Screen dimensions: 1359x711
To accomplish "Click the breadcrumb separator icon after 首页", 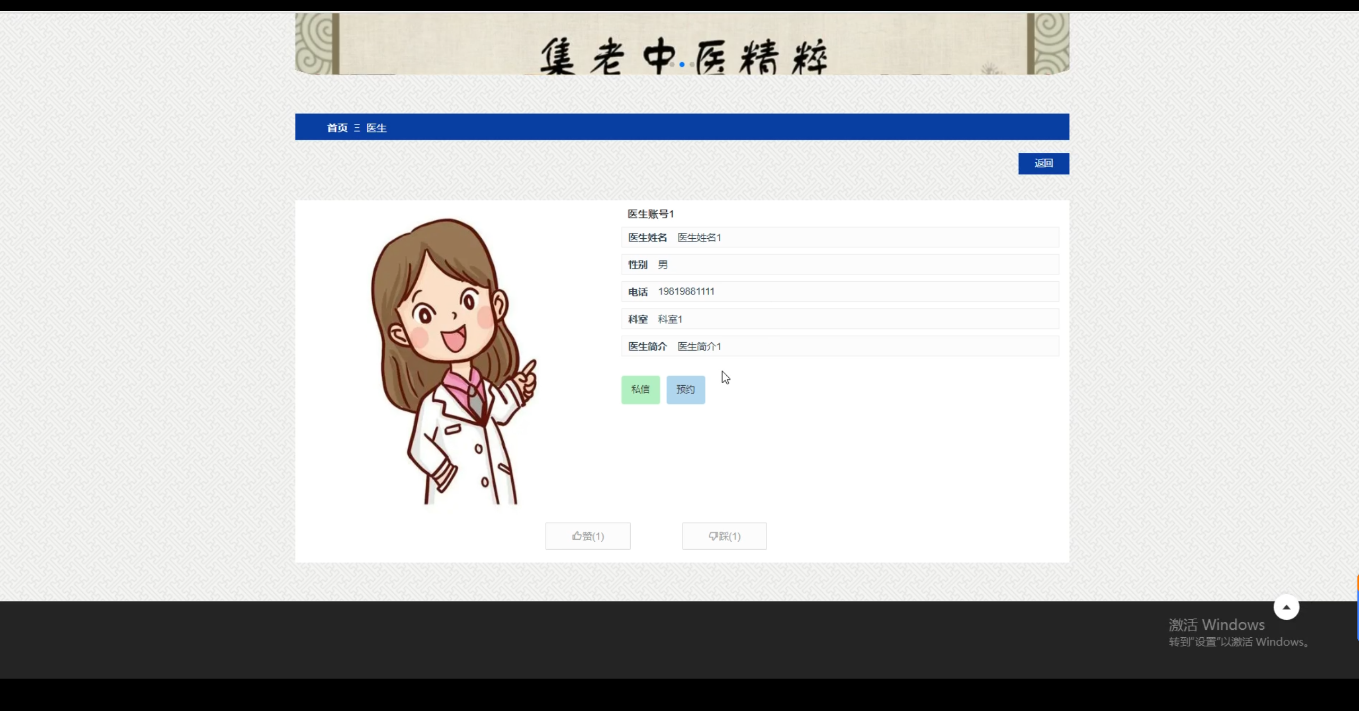I will point(357,128).
